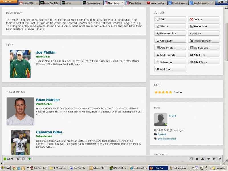Viewport: 228px width, 171px height.
Task: Open a new browser tab
Action: pyautogui.click(x=213, y=3)
